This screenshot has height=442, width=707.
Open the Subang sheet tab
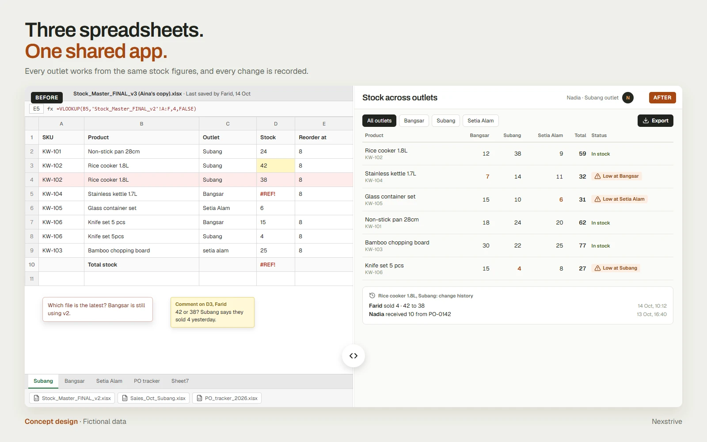coord(43,381)
